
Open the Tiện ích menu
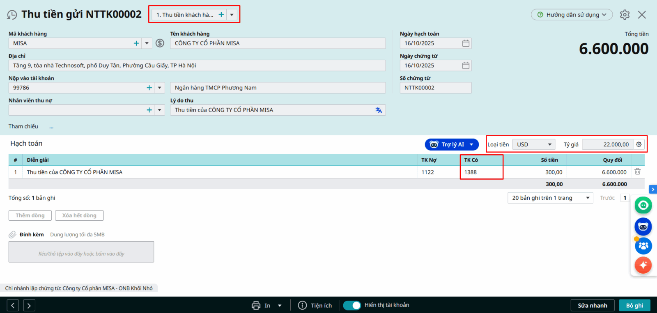tap(315, 305)
